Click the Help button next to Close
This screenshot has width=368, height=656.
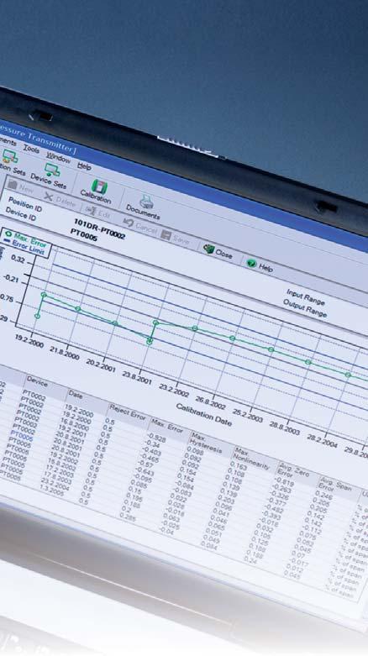tap(260, 265)
